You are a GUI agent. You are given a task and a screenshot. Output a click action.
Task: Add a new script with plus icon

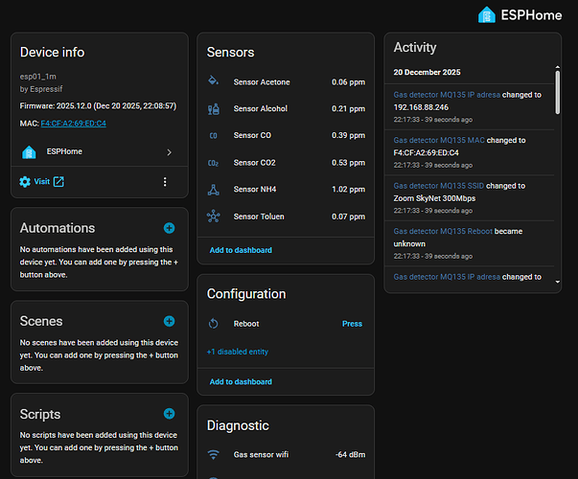click(x=169, y=414)
